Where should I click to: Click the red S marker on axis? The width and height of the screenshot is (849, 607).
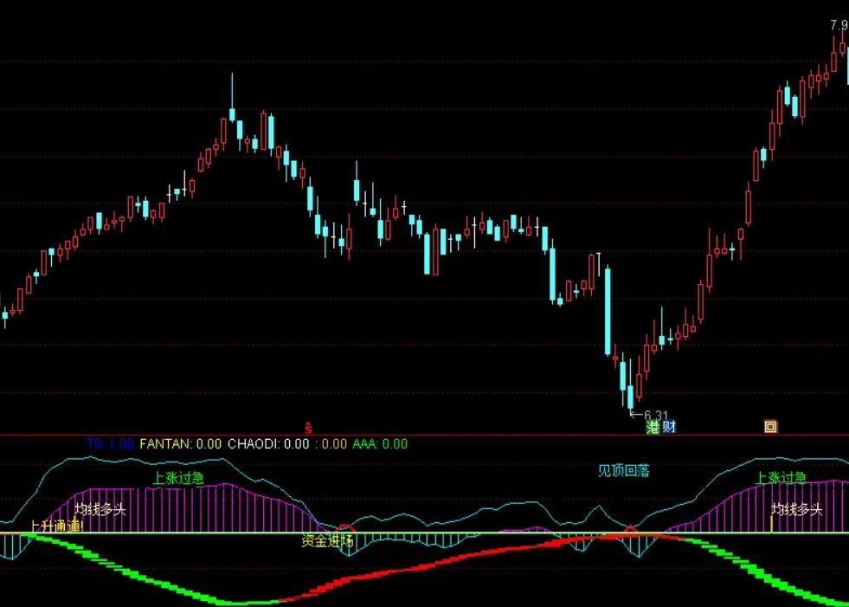(x=308, y=429)
